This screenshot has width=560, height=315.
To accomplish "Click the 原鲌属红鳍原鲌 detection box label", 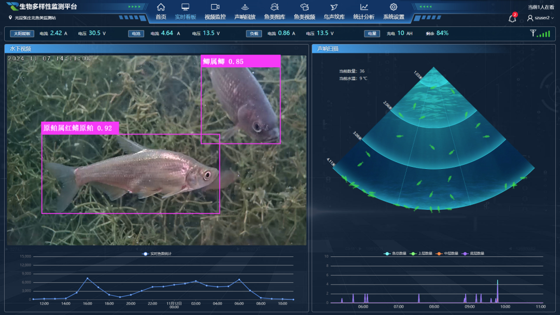I will (80, 128).
